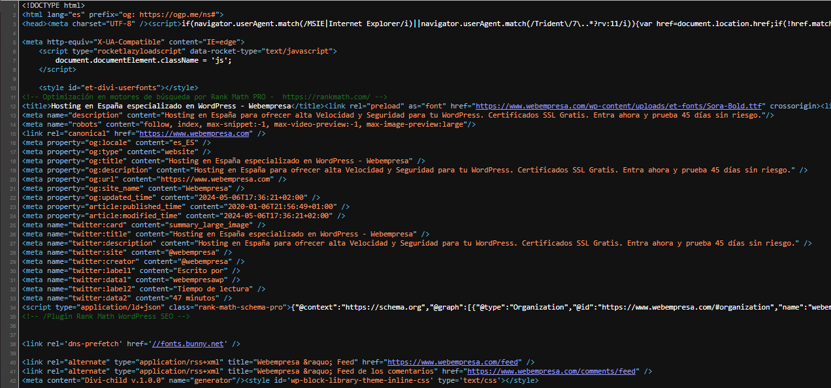Open the canonical www.webempresa.com link
This screenshot has width=831, height=388.
(x=195, y=133)
